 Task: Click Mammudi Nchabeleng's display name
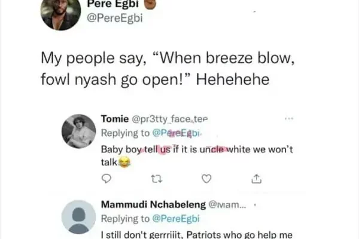(x=153, y=205)
